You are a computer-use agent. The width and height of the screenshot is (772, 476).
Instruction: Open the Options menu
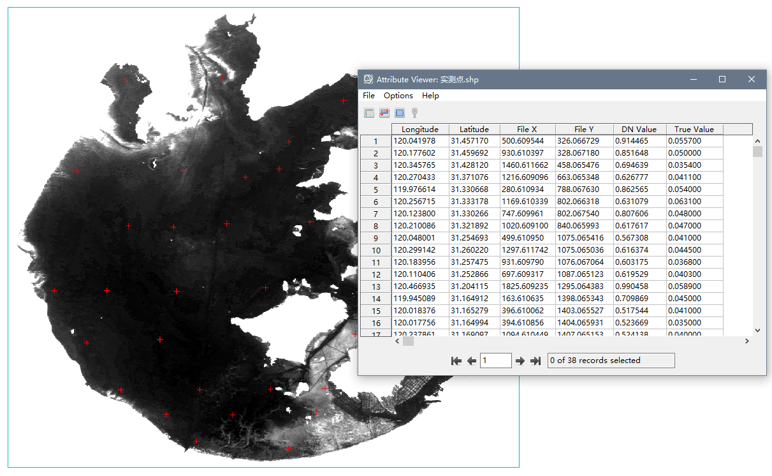tap(398, 96)
